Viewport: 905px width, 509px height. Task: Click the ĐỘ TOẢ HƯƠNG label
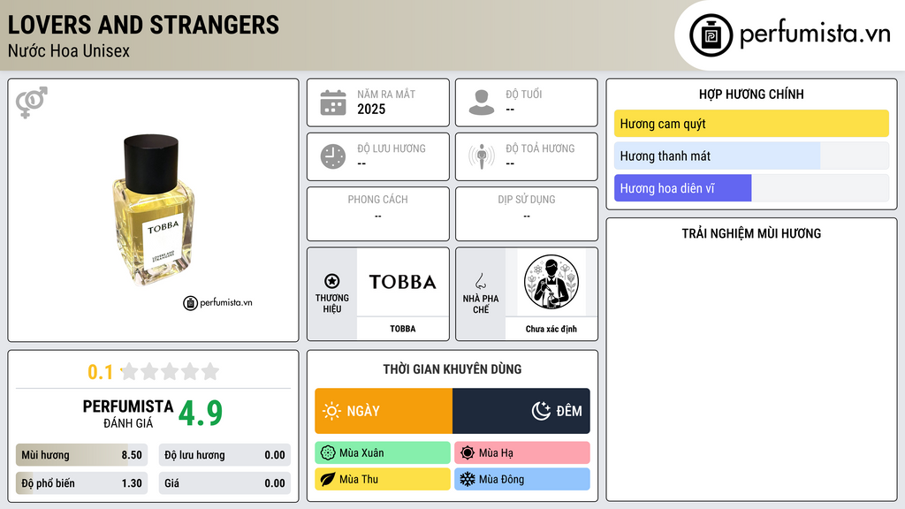540,148
